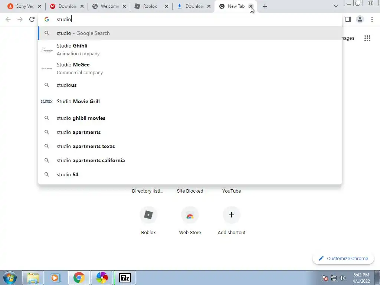Viewport: 380px width, 285px height.
Task: Select 'studio - Google Search' suggestion
Action: [190, 33]
